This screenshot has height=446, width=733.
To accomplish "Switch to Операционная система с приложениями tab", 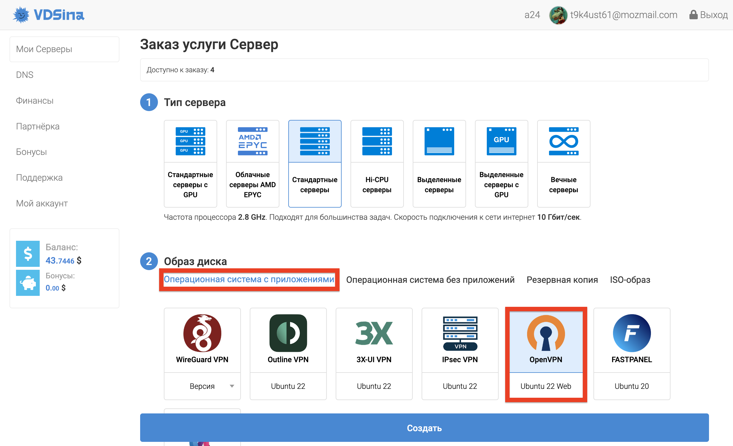I will pyautogui.click(x=249, y=279).
